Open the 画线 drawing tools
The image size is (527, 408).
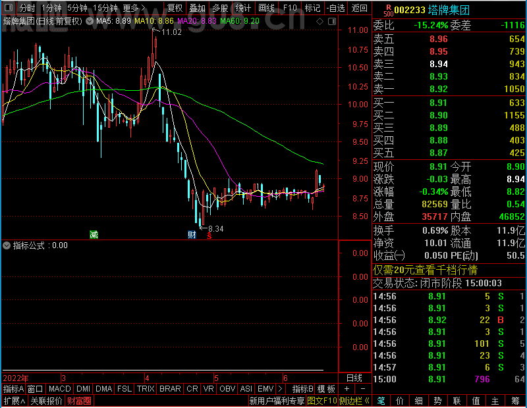tap(266, 8)
